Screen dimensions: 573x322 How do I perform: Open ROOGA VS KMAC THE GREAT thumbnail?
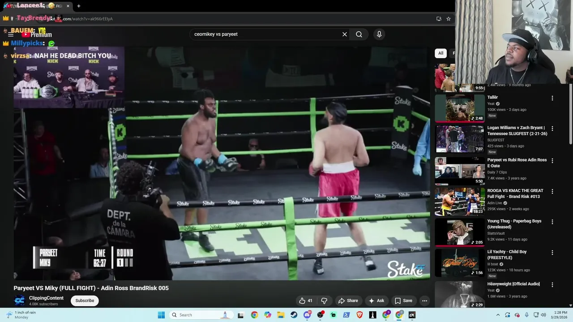point(460,202)
